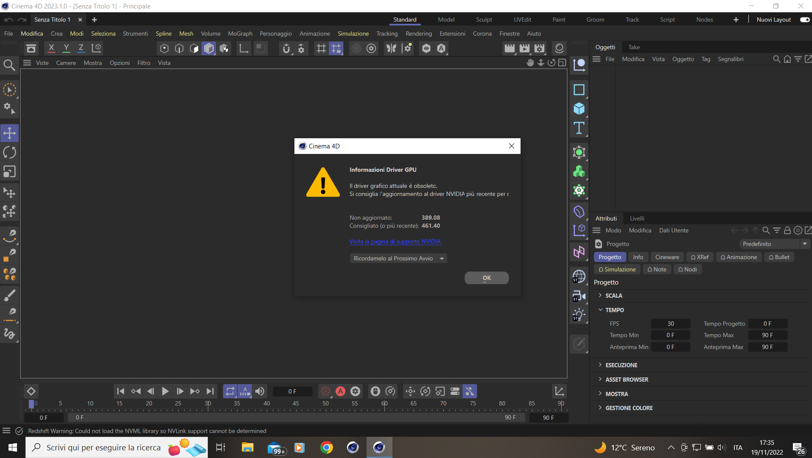Image resolution: width=812 pixels, height=458 pixels.
Task: Toggle Z axis lock
Action: pos(81,48)
